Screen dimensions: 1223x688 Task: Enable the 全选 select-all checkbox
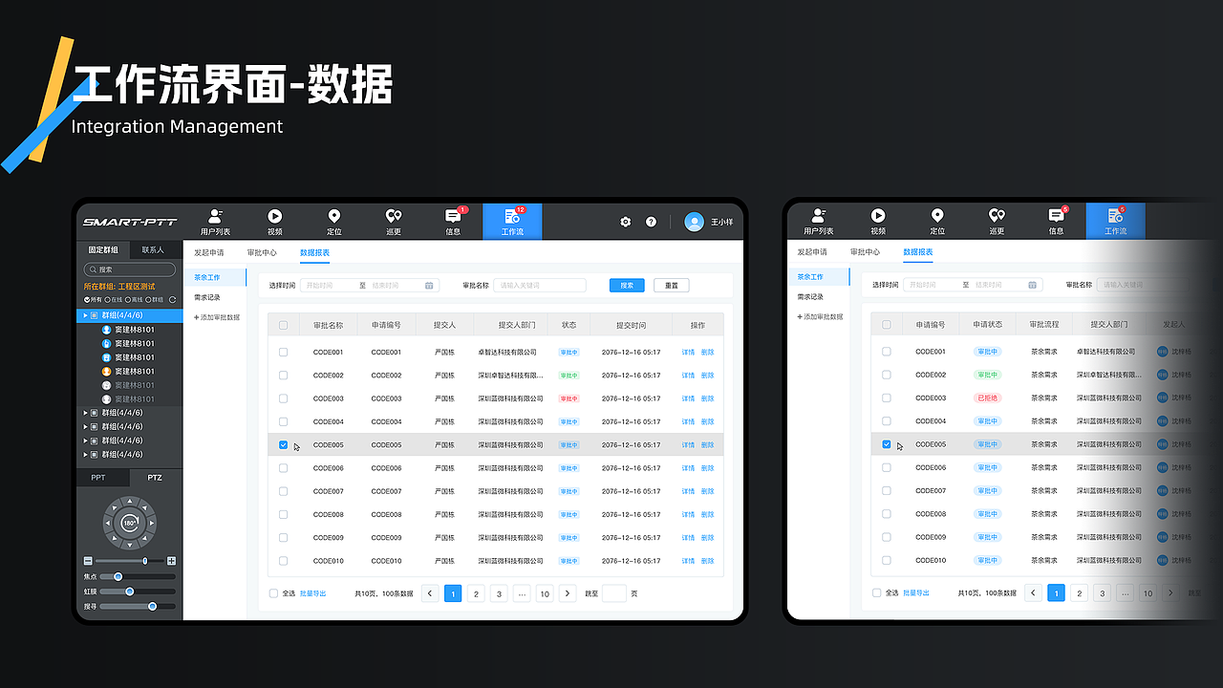tap(273, 592)
